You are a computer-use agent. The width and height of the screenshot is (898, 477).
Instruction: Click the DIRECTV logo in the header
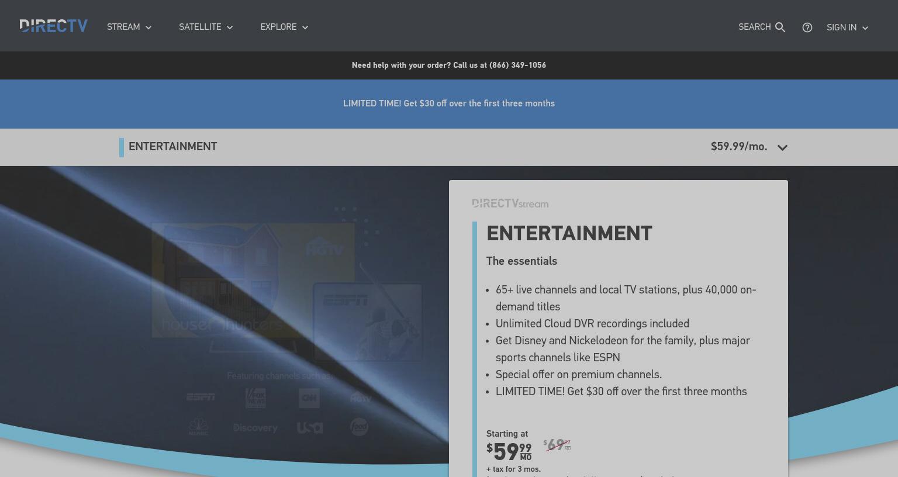[53, 26]
